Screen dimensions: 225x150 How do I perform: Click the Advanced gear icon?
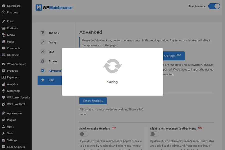pyautogui.click(x=42, y=70)
